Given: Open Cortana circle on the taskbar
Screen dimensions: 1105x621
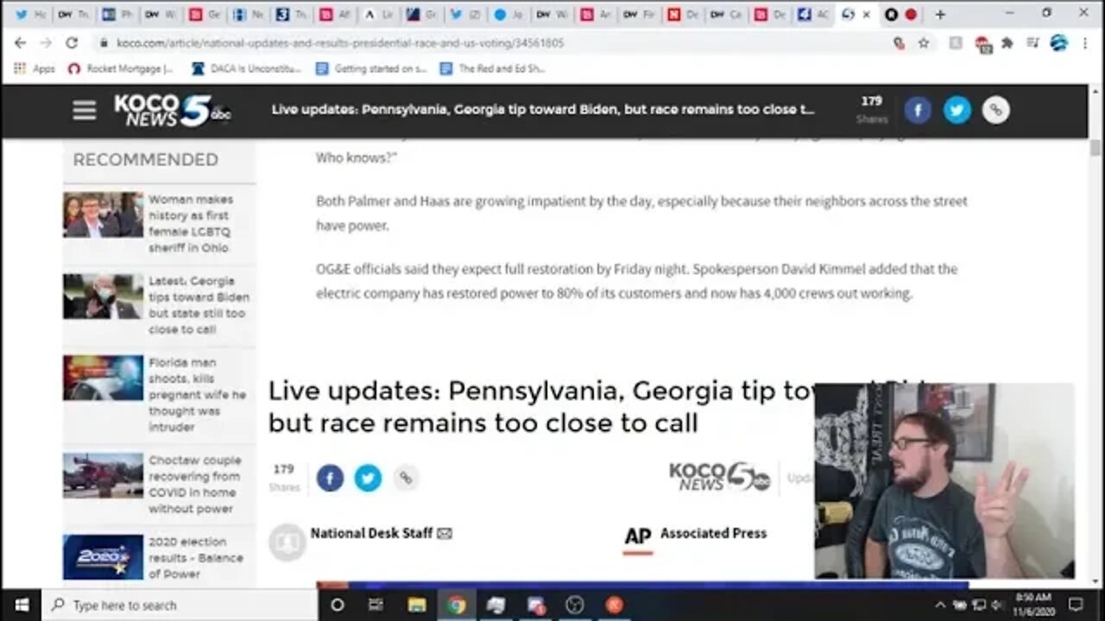Looking at the screenshot, I should click(338, 605).
